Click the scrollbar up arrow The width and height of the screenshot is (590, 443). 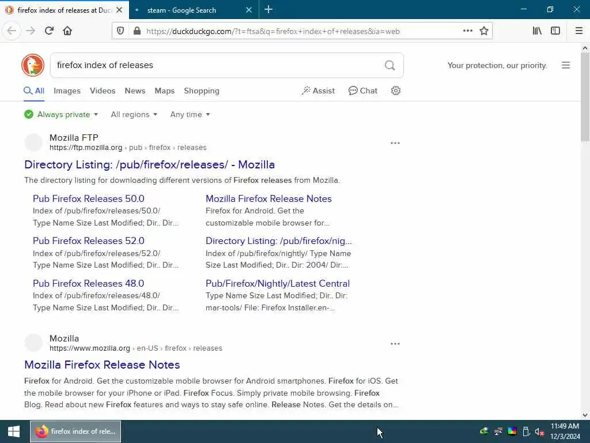[585, 48]
